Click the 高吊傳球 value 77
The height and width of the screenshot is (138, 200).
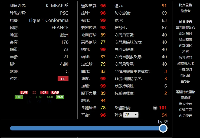click(103, 42)
